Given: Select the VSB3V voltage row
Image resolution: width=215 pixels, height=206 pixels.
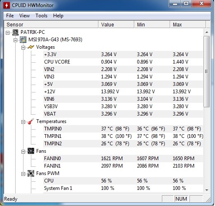Looking at the screenshot, I should (x=123, y=107).
